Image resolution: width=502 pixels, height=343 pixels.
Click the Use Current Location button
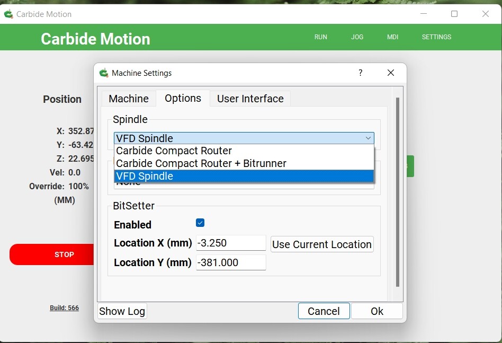point(322,244)
